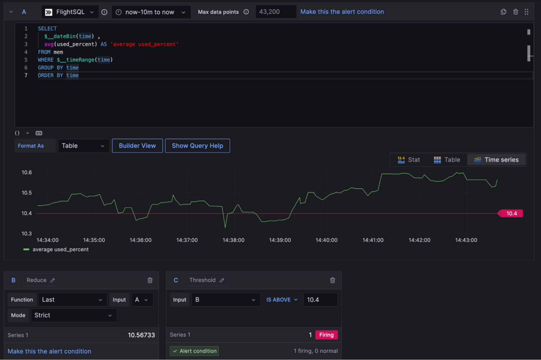Viewport: 541px width, 360px height.
Task: Switch visualization to the Stat tab
Action: pyautogui.click(x=409, y=160)
